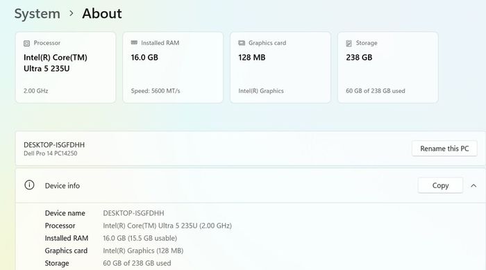Click Speed: 5600 MT/s text

pos(156,91)
